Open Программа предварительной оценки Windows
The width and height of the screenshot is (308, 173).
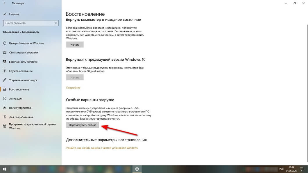[32, 126]
